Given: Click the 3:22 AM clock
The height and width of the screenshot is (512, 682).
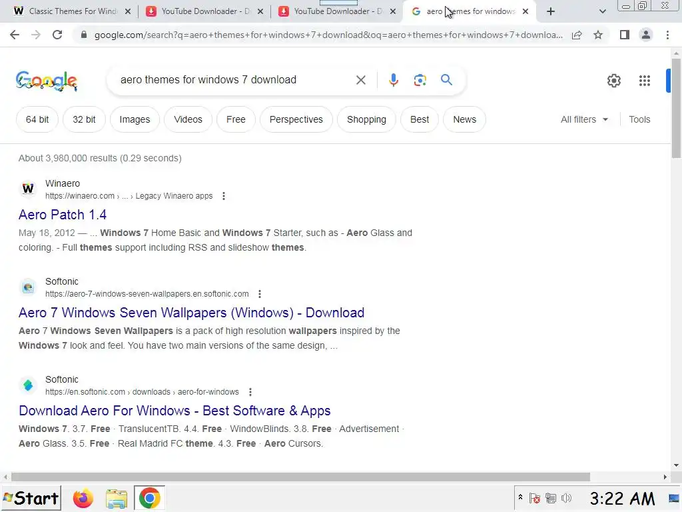Looking at the screenshot, I should [x=622, y=499].
